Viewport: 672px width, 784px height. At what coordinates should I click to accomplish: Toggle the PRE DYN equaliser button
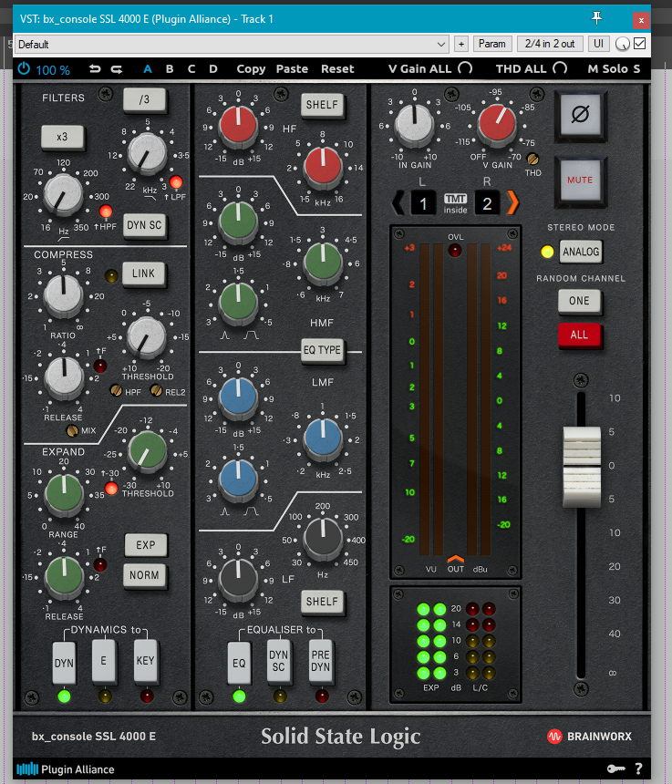pos(321,662)
